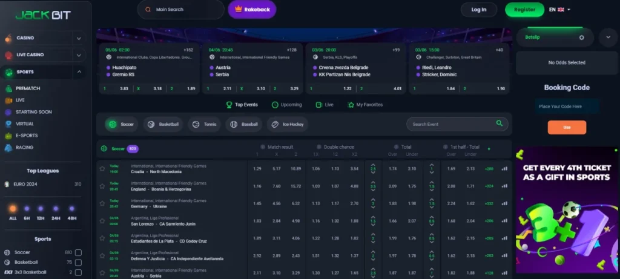Switch to the Upcoming tab

tap(286, 105)
